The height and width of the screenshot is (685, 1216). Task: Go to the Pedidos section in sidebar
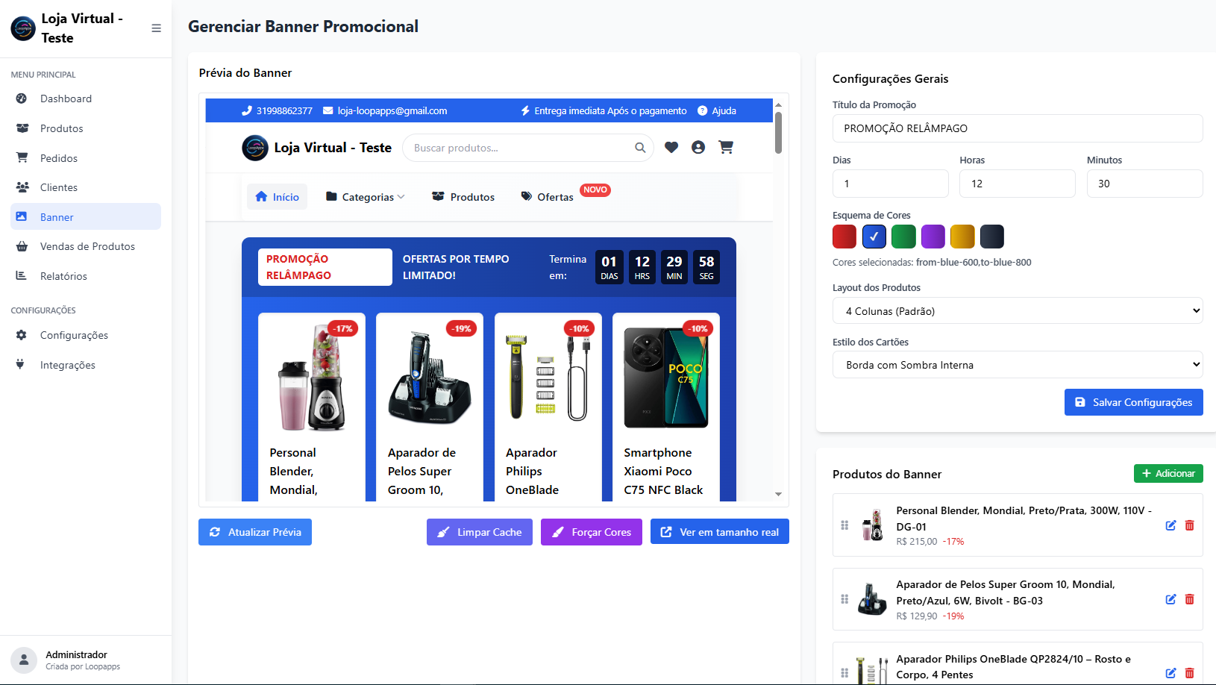(x=58, y=157)
